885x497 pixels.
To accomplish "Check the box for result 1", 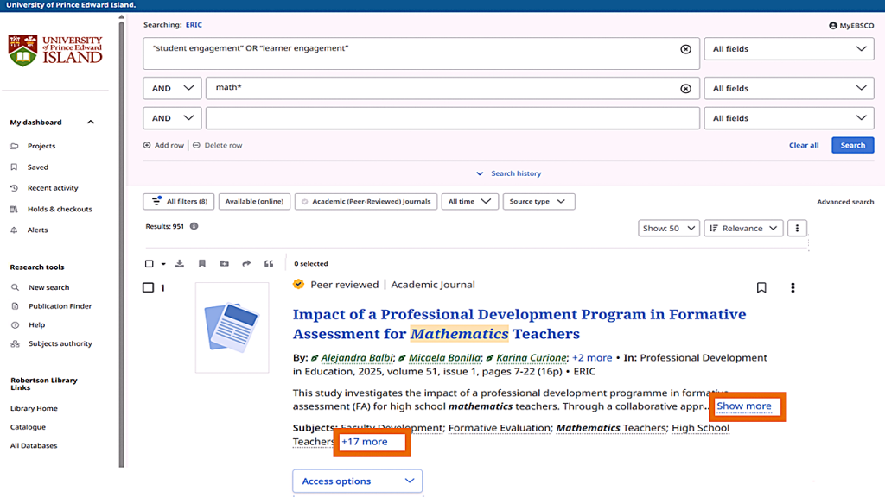I will [149, 287].
